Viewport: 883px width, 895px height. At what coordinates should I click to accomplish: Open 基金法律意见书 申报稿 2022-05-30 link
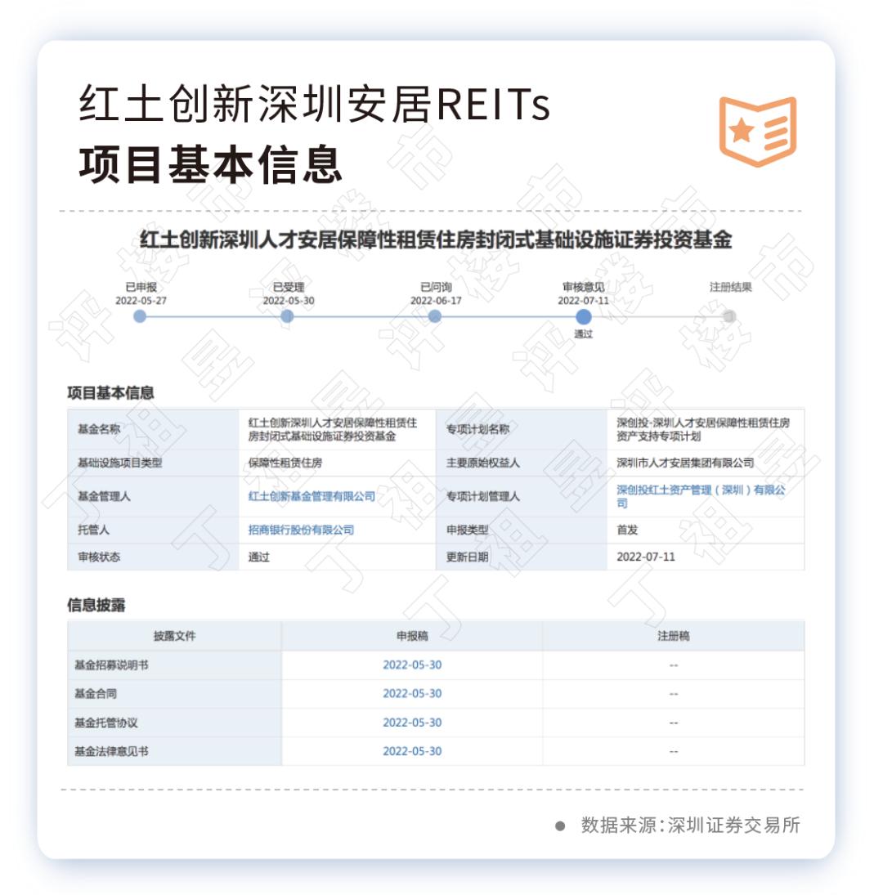pyautogui.click(x=412, y=751)
